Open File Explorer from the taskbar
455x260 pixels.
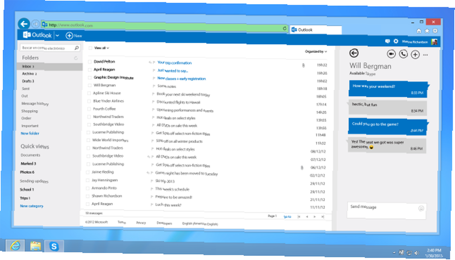[35, 246]
